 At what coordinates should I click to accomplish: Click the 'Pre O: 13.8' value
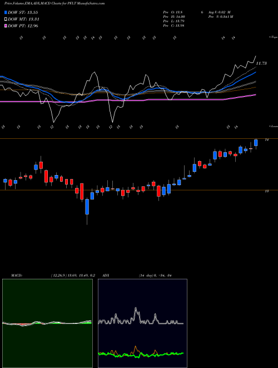pyautogui.click(x=173, y=12)
